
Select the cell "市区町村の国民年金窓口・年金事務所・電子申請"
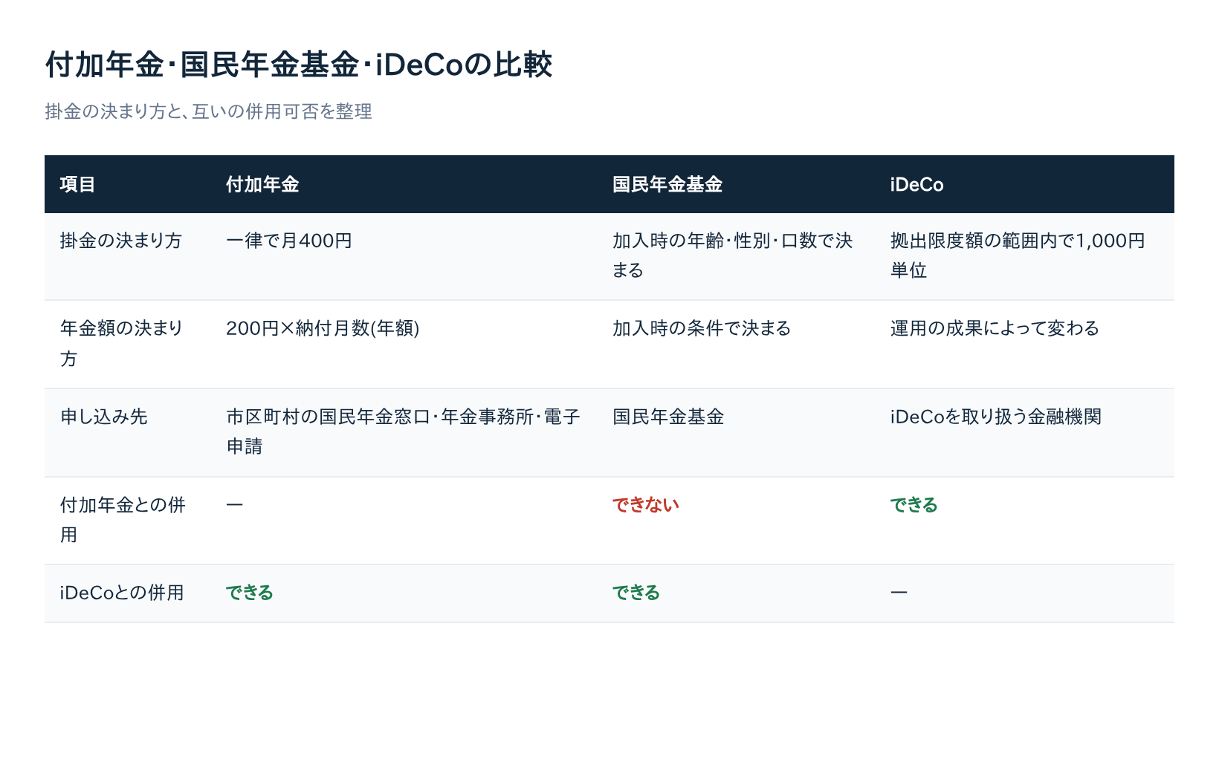coord(403,431)
